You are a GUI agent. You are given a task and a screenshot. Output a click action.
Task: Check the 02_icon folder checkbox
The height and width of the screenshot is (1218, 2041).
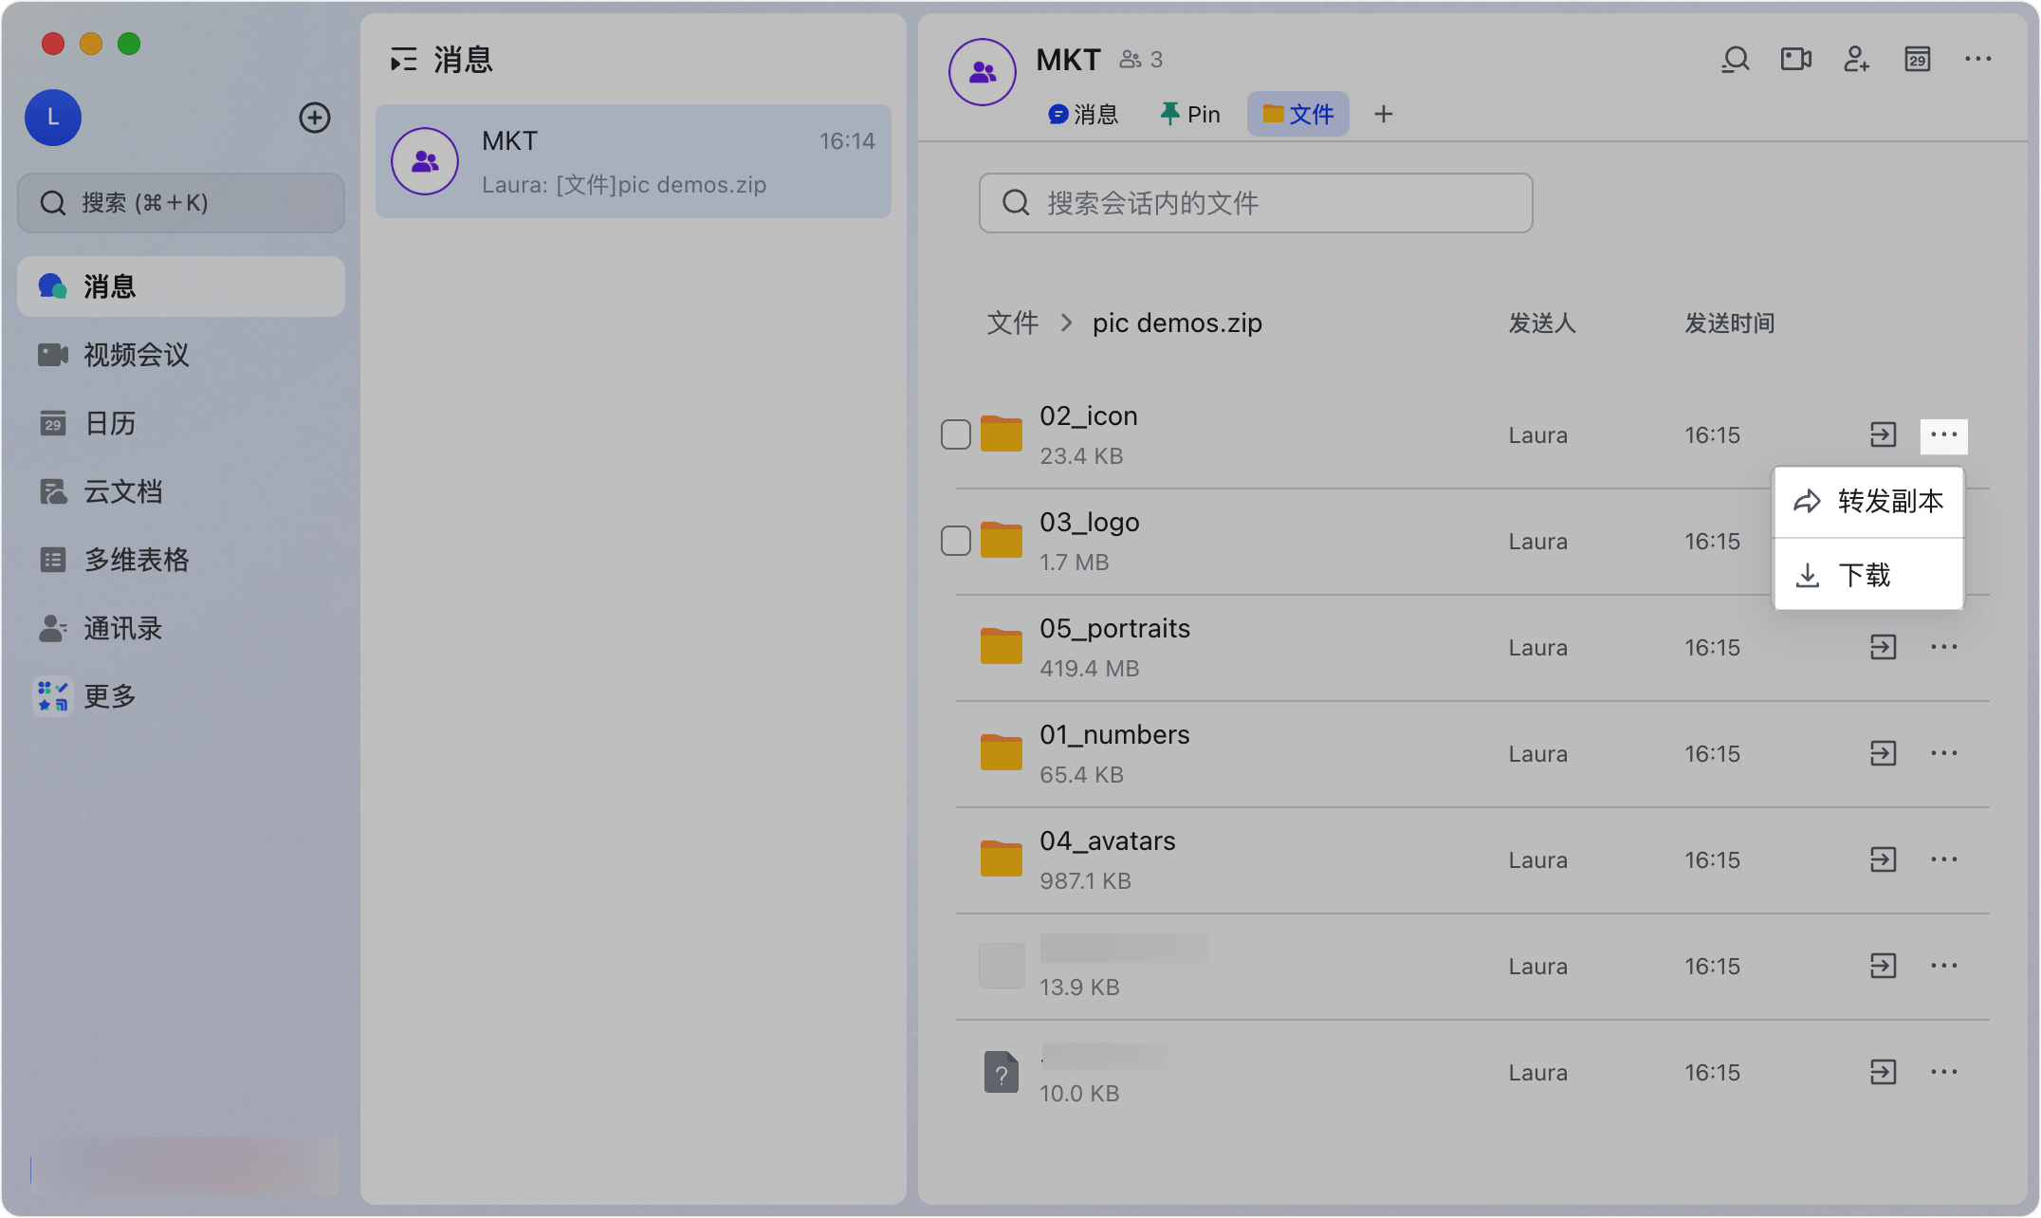955,434
